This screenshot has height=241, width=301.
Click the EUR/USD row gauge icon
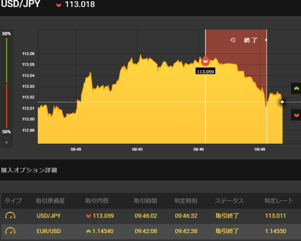click(10, 231)
